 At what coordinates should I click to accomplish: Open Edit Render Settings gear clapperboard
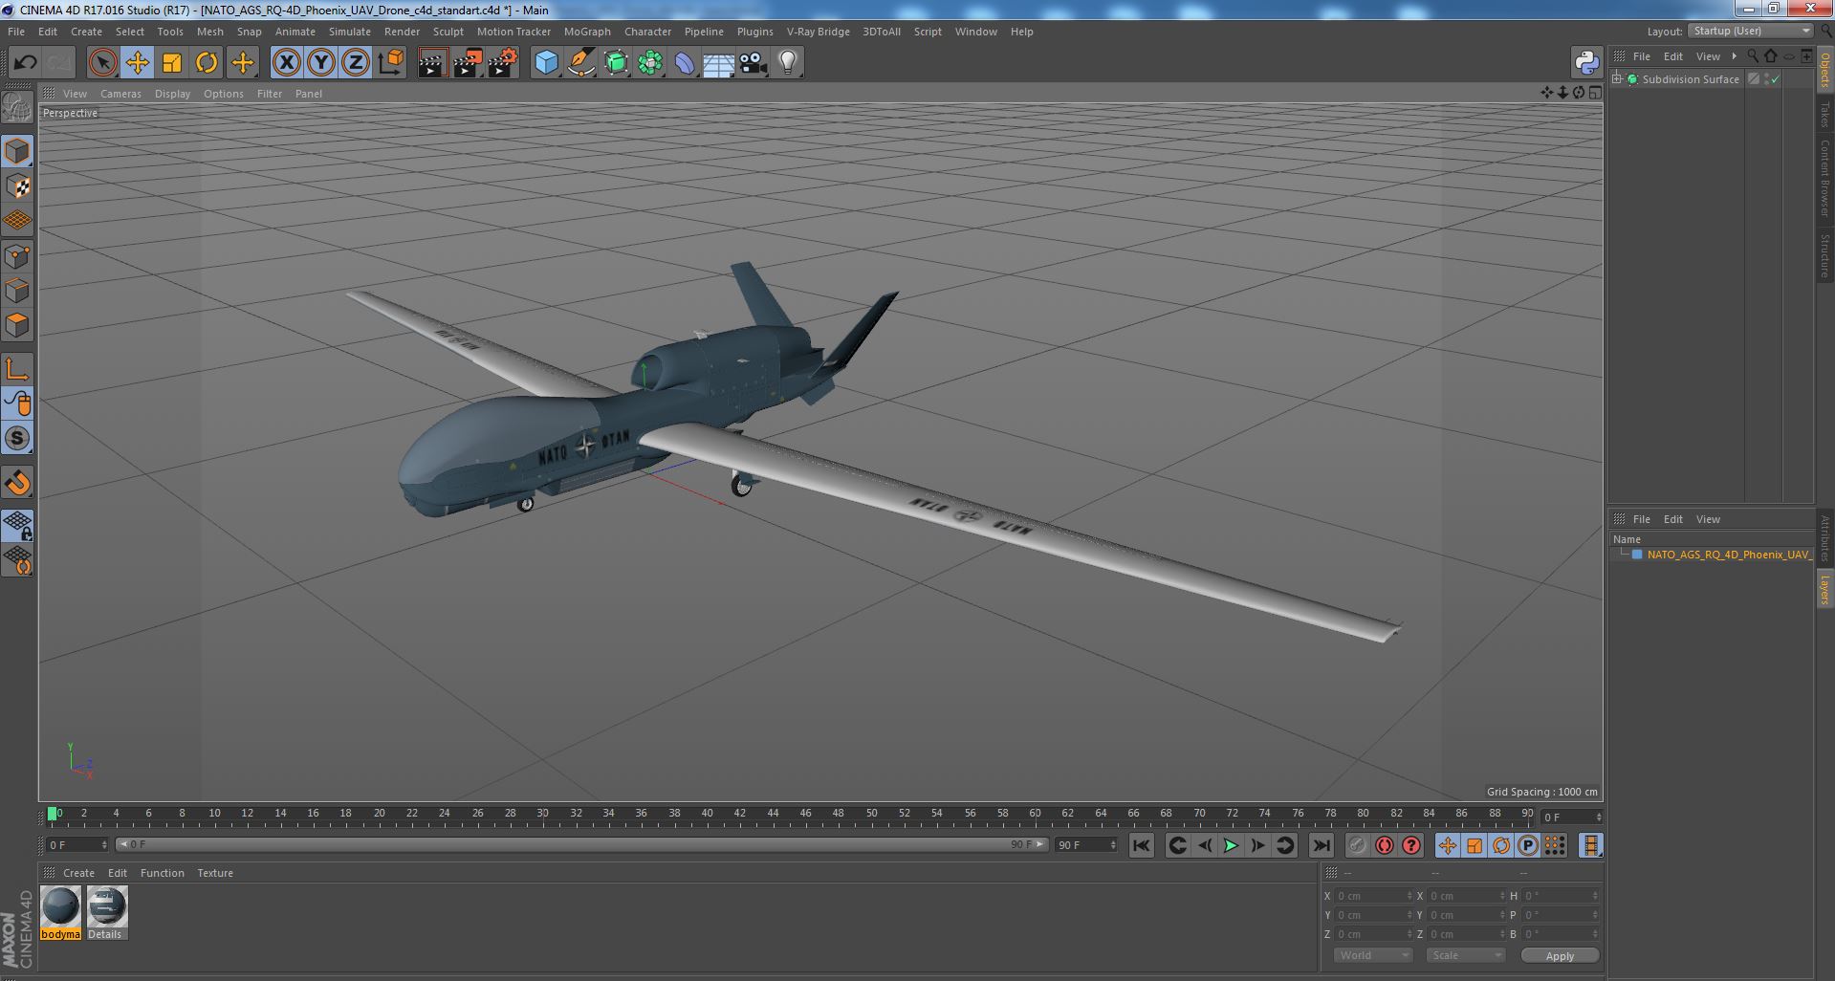503,63
